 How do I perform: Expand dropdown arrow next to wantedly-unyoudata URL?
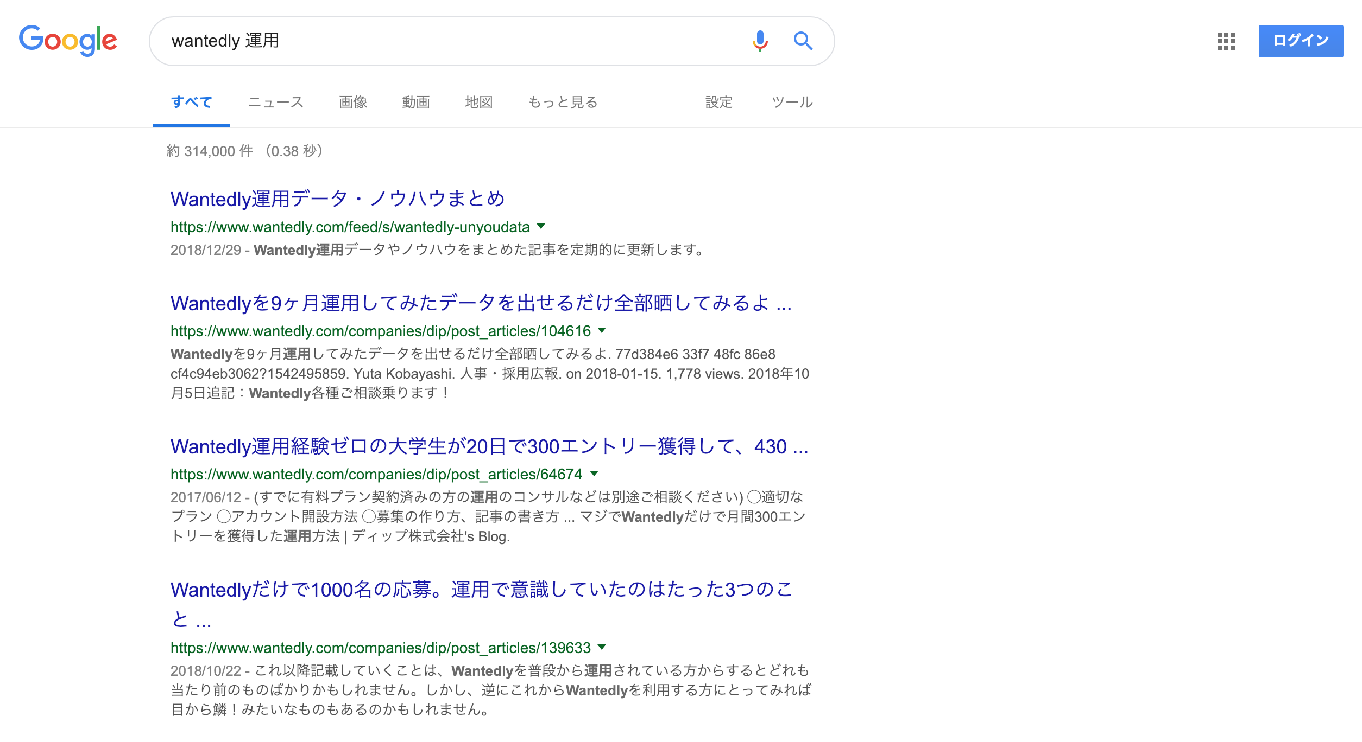[541, 226]
